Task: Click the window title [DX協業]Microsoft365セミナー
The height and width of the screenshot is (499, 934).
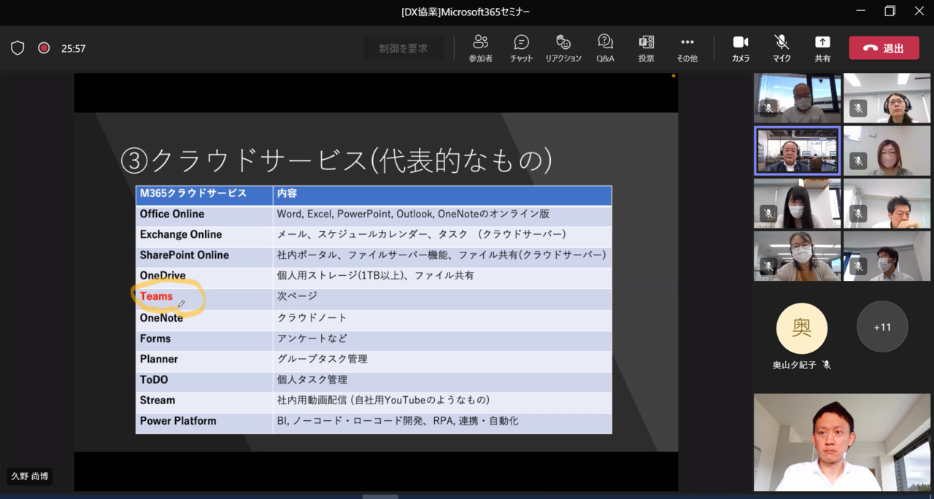Action: point(466,12)
